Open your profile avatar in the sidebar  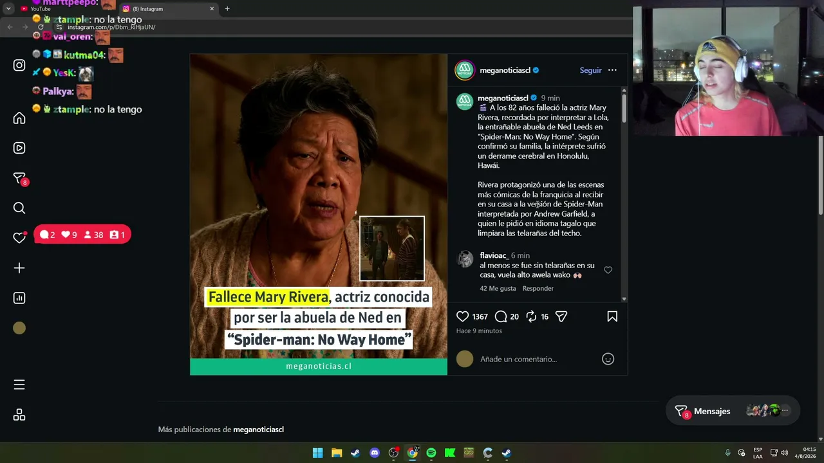(x=19, y=328)
